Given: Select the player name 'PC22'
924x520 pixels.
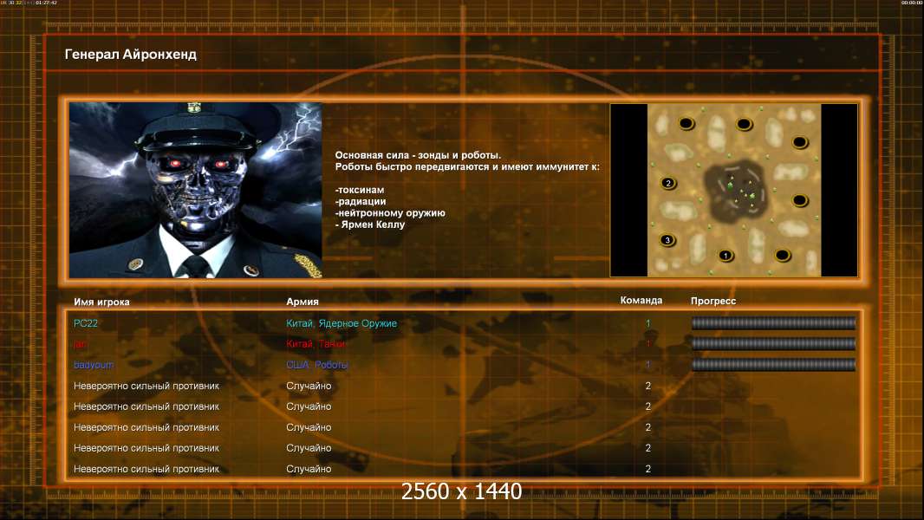Looking at the screenshot, I should click(x=86, y=323).
